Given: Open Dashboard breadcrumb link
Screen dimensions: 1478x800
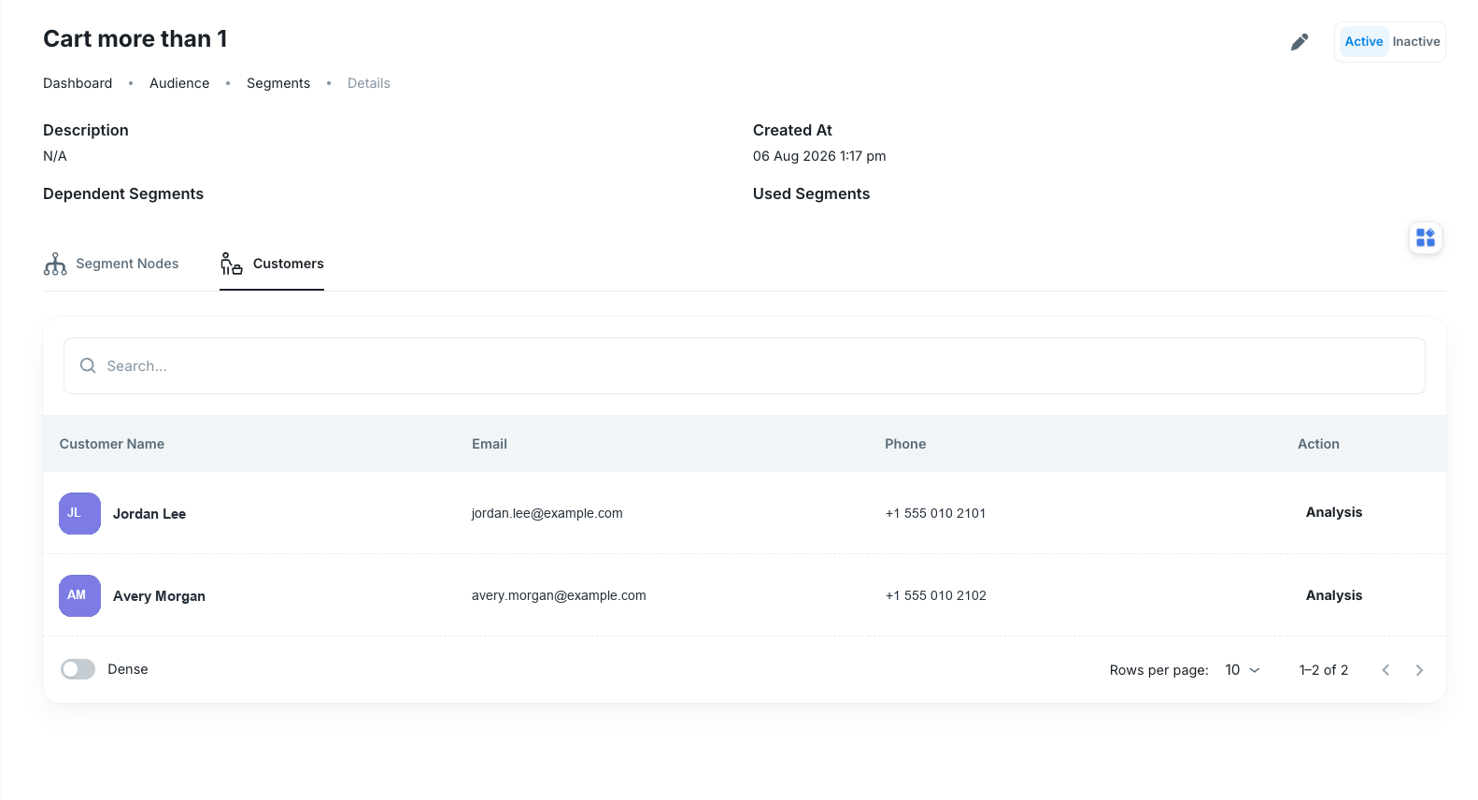Looking at the screenshot, I should click(x=78, y=83).
